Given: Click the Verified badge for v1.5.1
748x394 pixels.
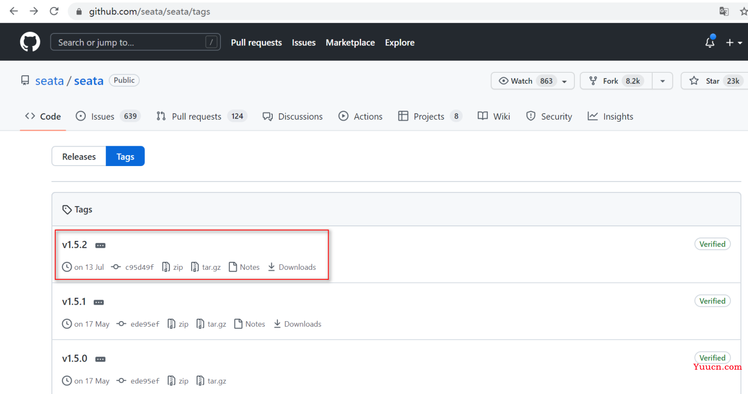Looking at the screenshot, I should [713, 301].
